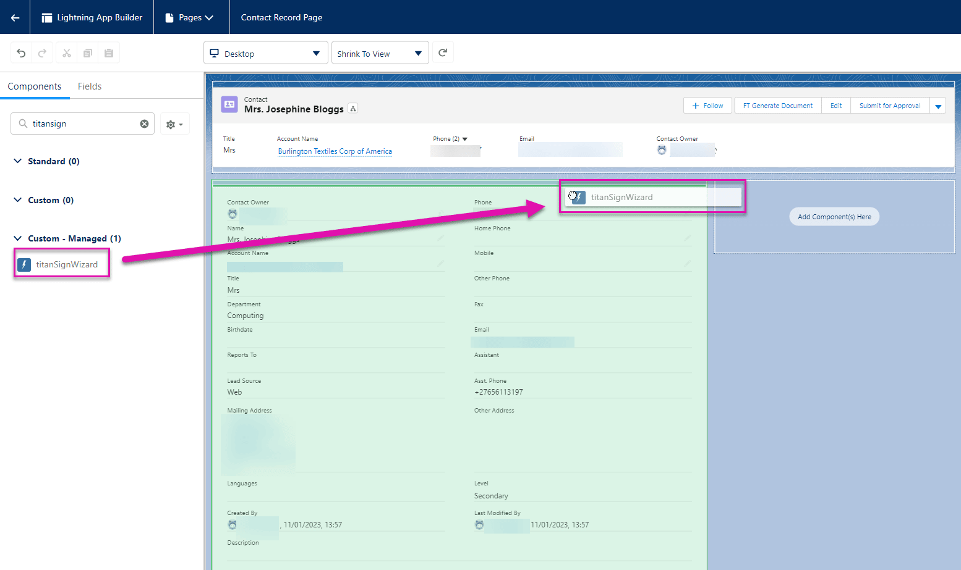The width and height of the screenshot is (961, 570).
Task: Expand the Phone (2) dropdown
Action: (465, 139)
